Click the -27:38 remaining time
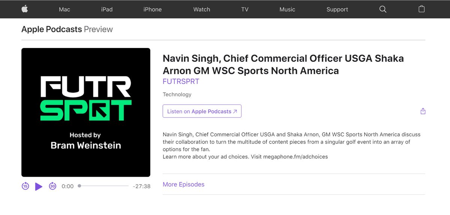The height and width of the screenshot is (215, 450). pos(142,186)
